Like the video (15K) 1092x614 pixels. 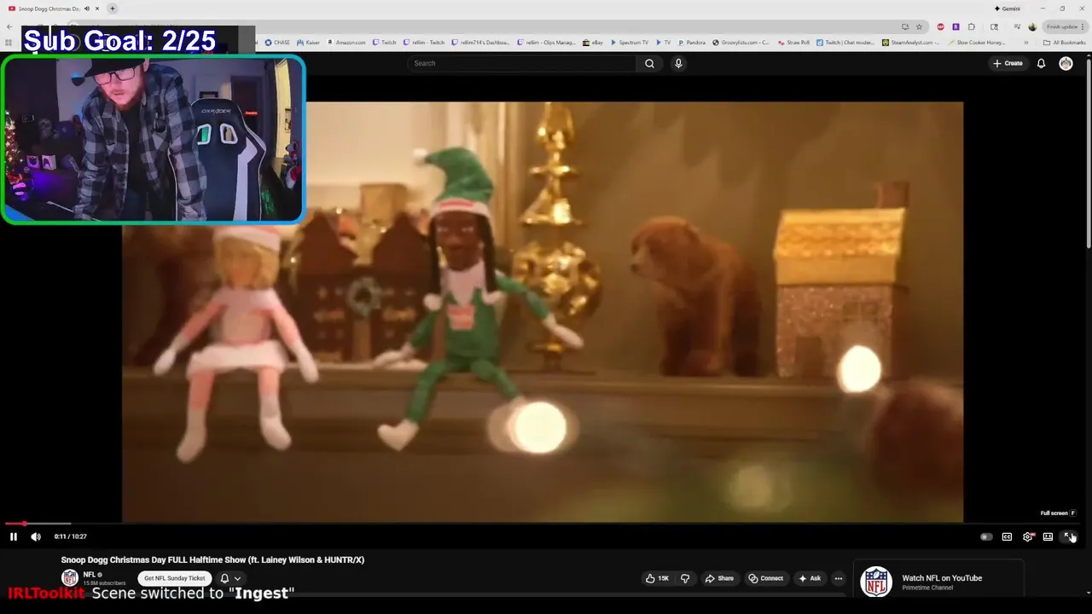(x=656, y=578)
